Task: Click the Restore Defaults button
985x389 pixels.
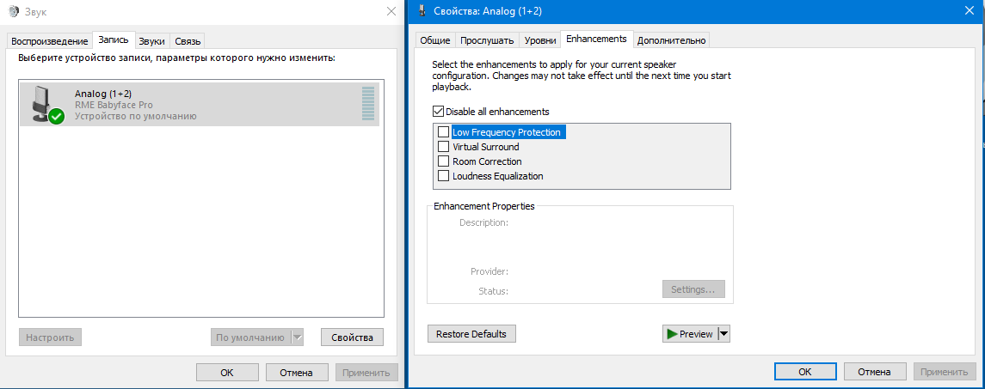Action: click(471, 333)
